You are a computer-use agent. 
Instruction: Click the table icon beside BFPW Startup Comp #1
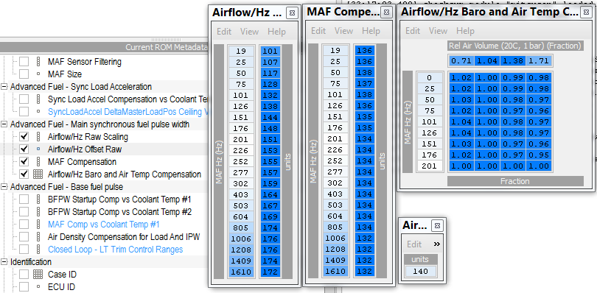click(x=38, y=199)
